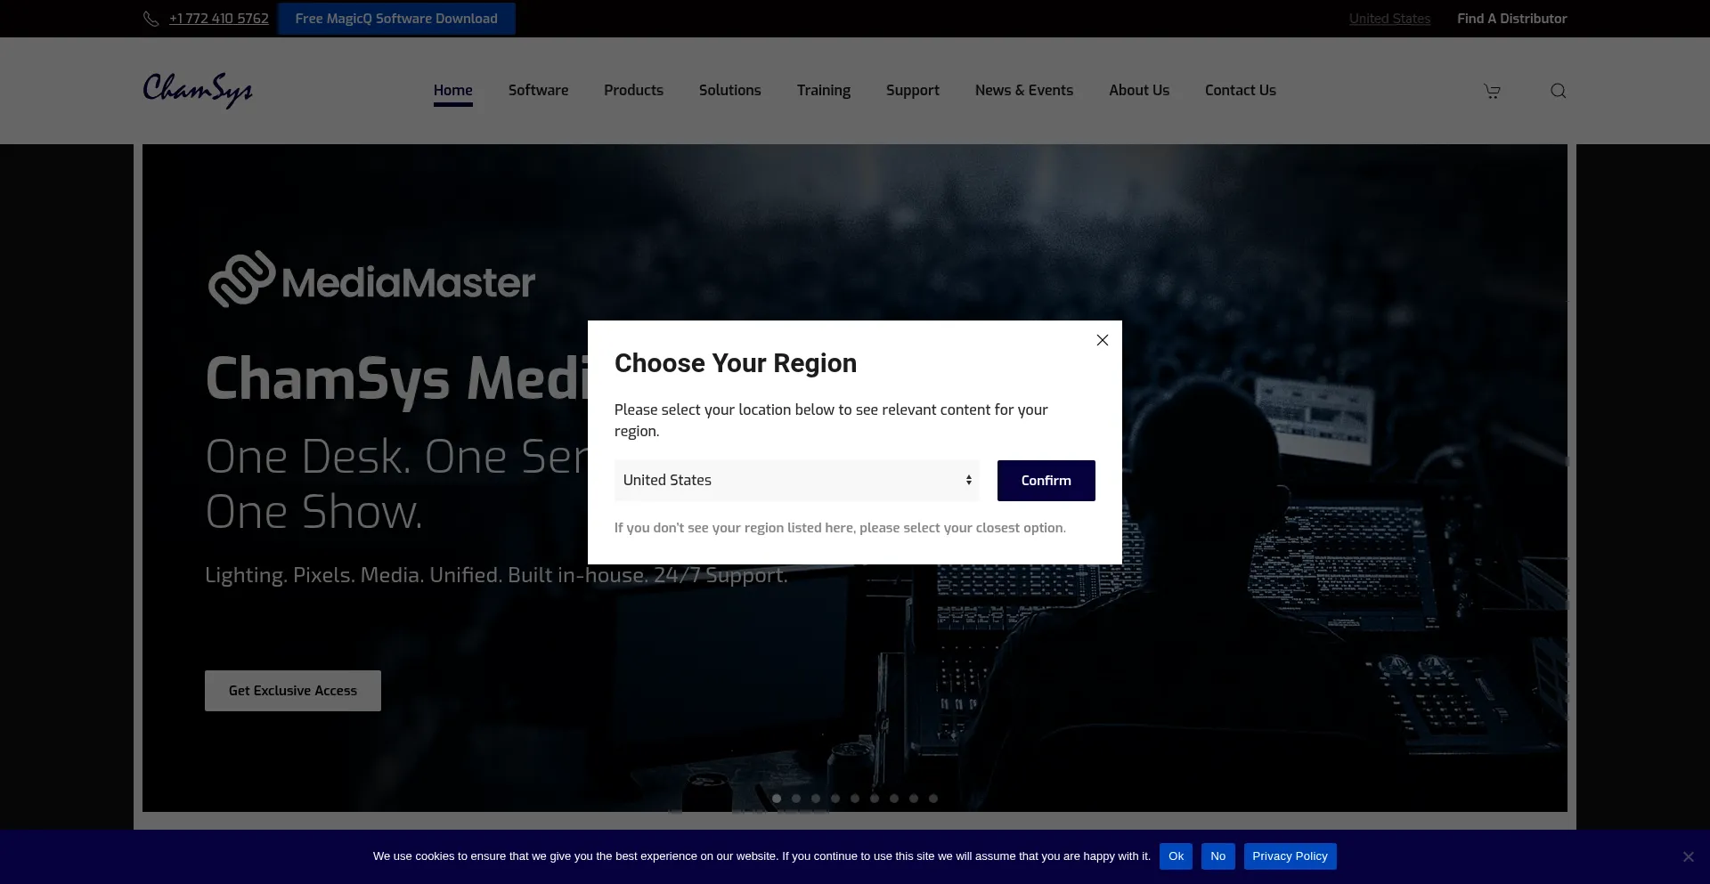Open the Training menu

pyautogui.click(x=824, y=91)
